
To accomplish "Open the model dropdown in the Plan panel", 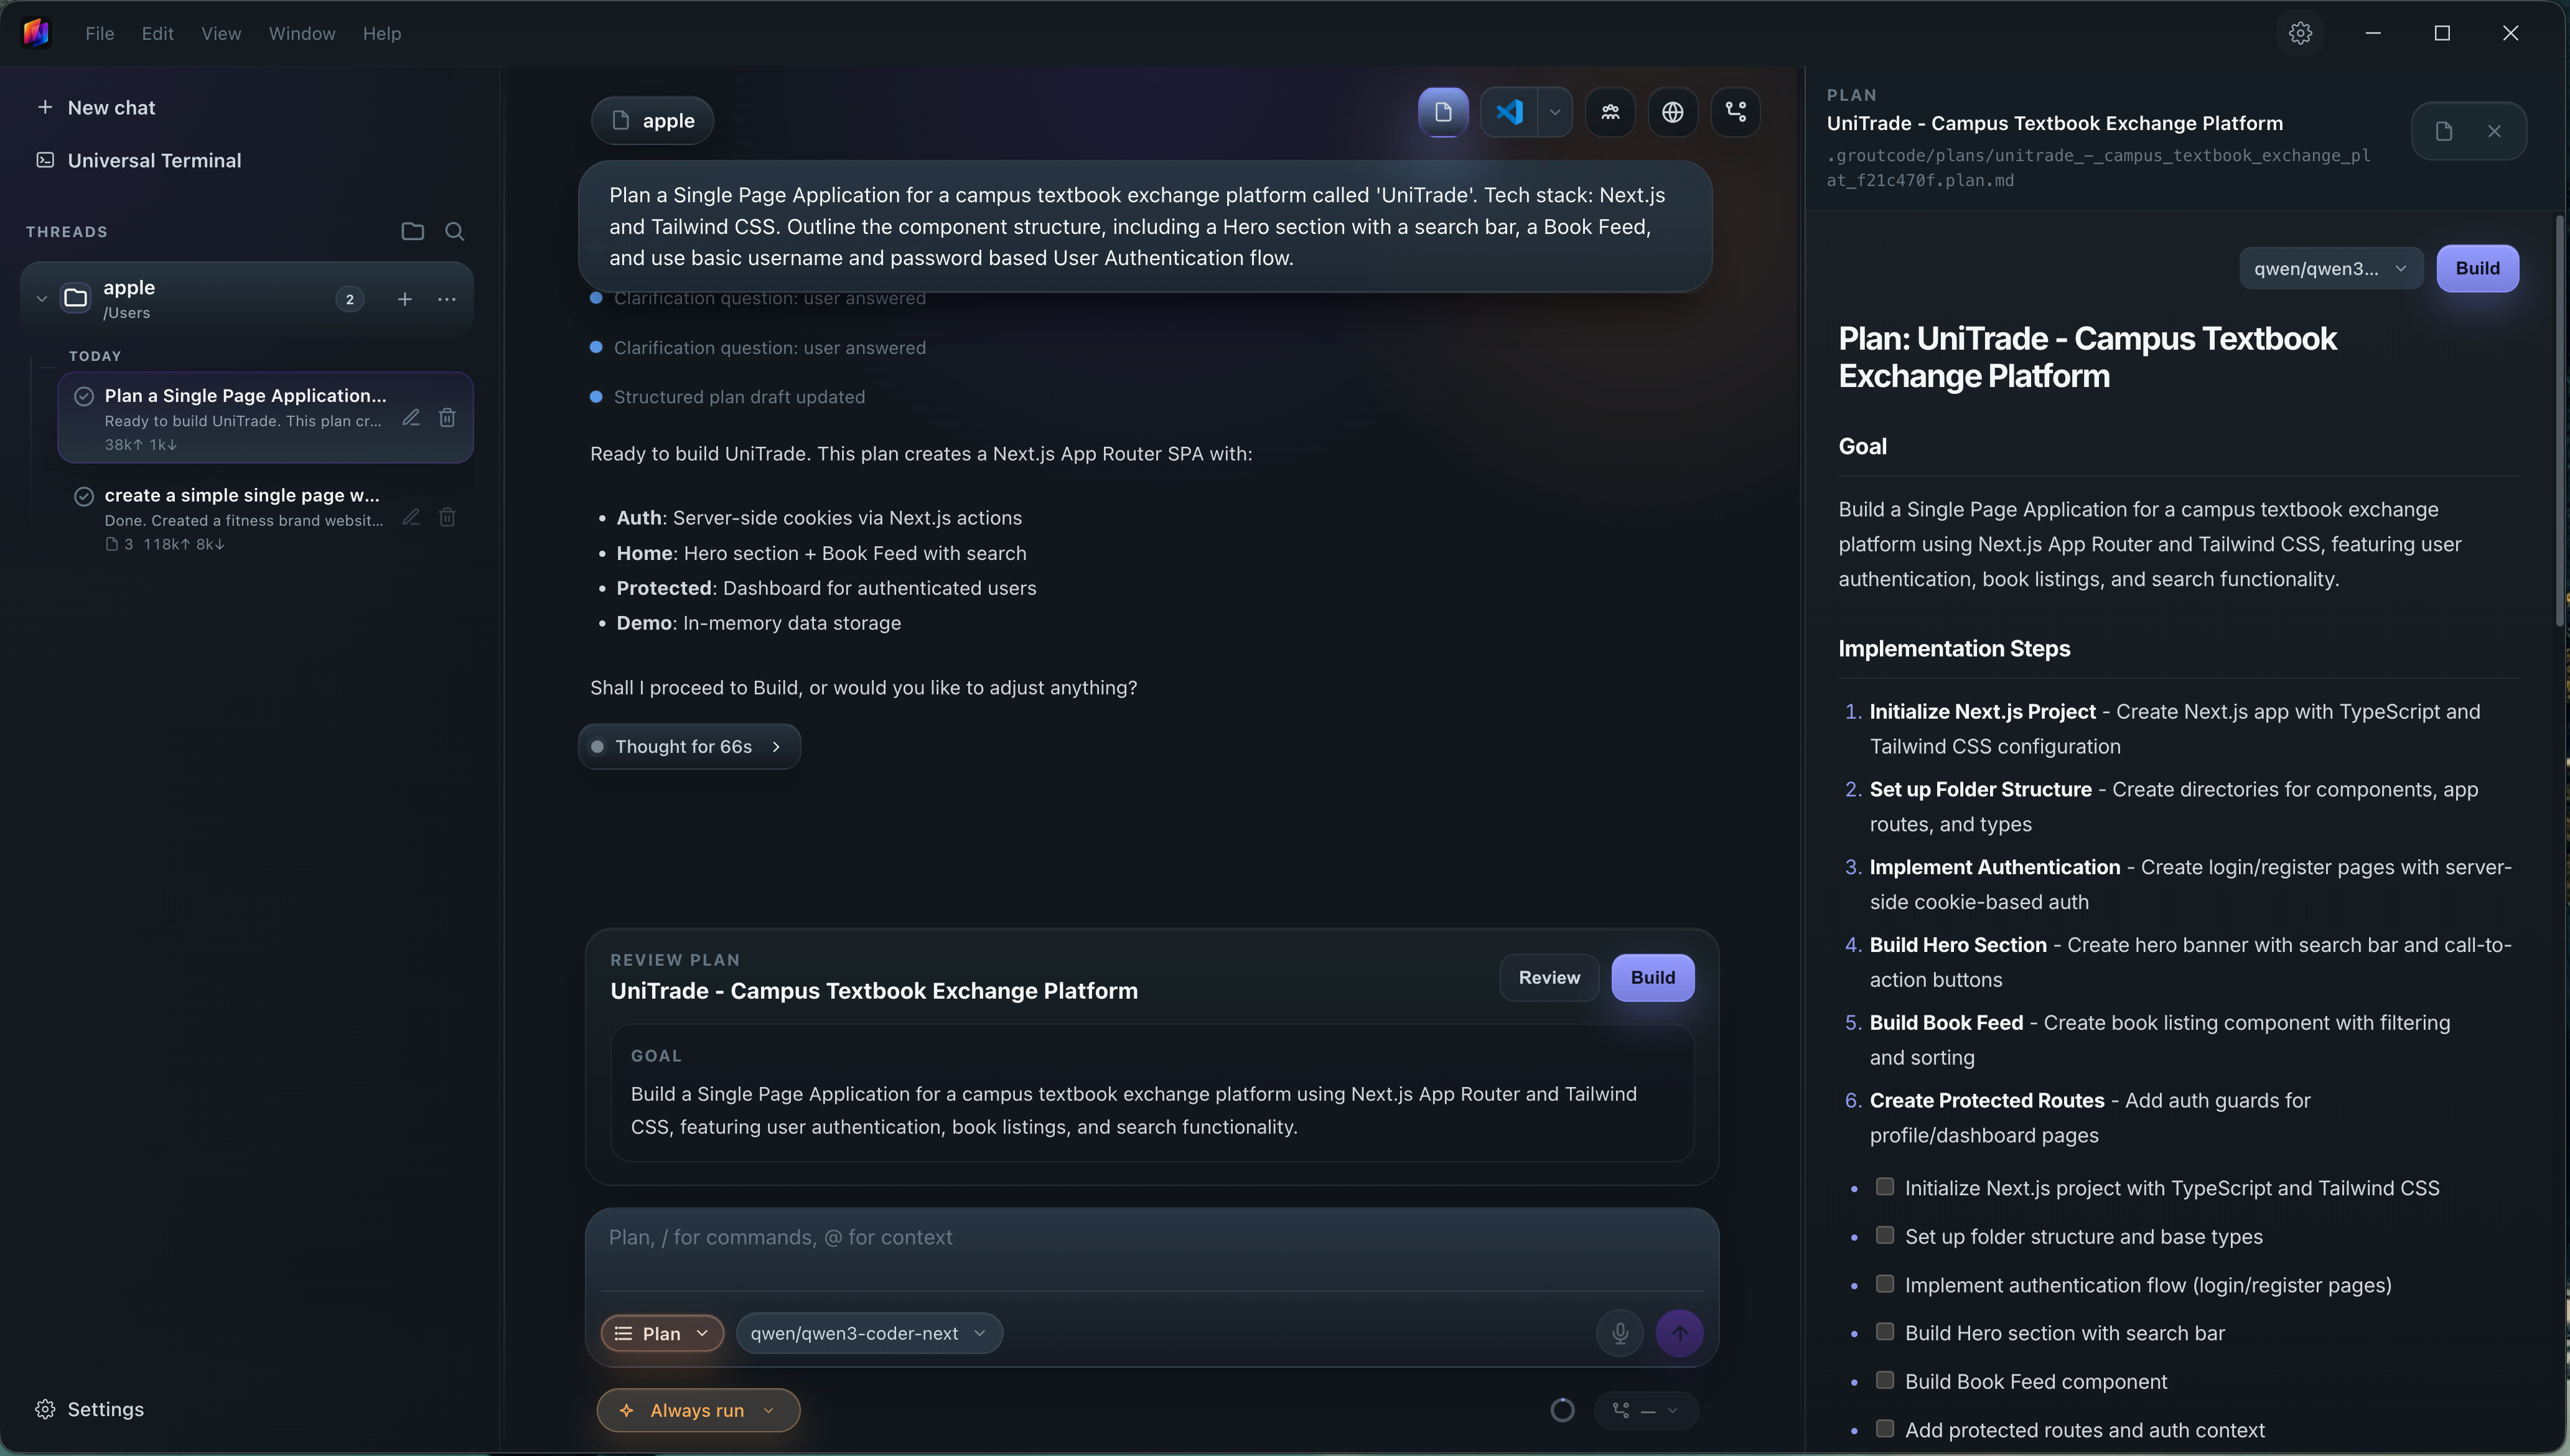I will [2331, 268].
